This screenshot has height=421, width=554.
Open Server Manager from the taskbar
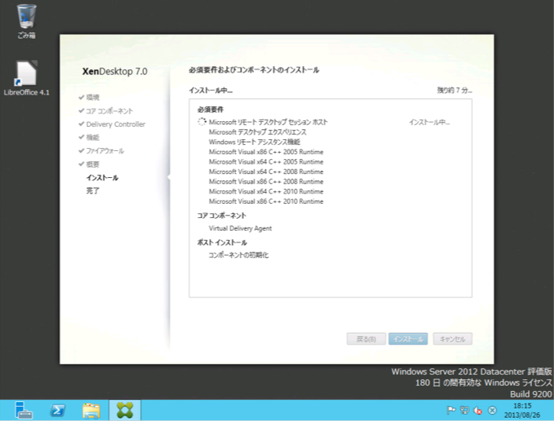click(x=24, y=411)
